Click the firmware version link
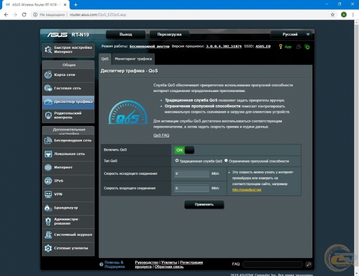The image size is (359, 276). [224, 46]
